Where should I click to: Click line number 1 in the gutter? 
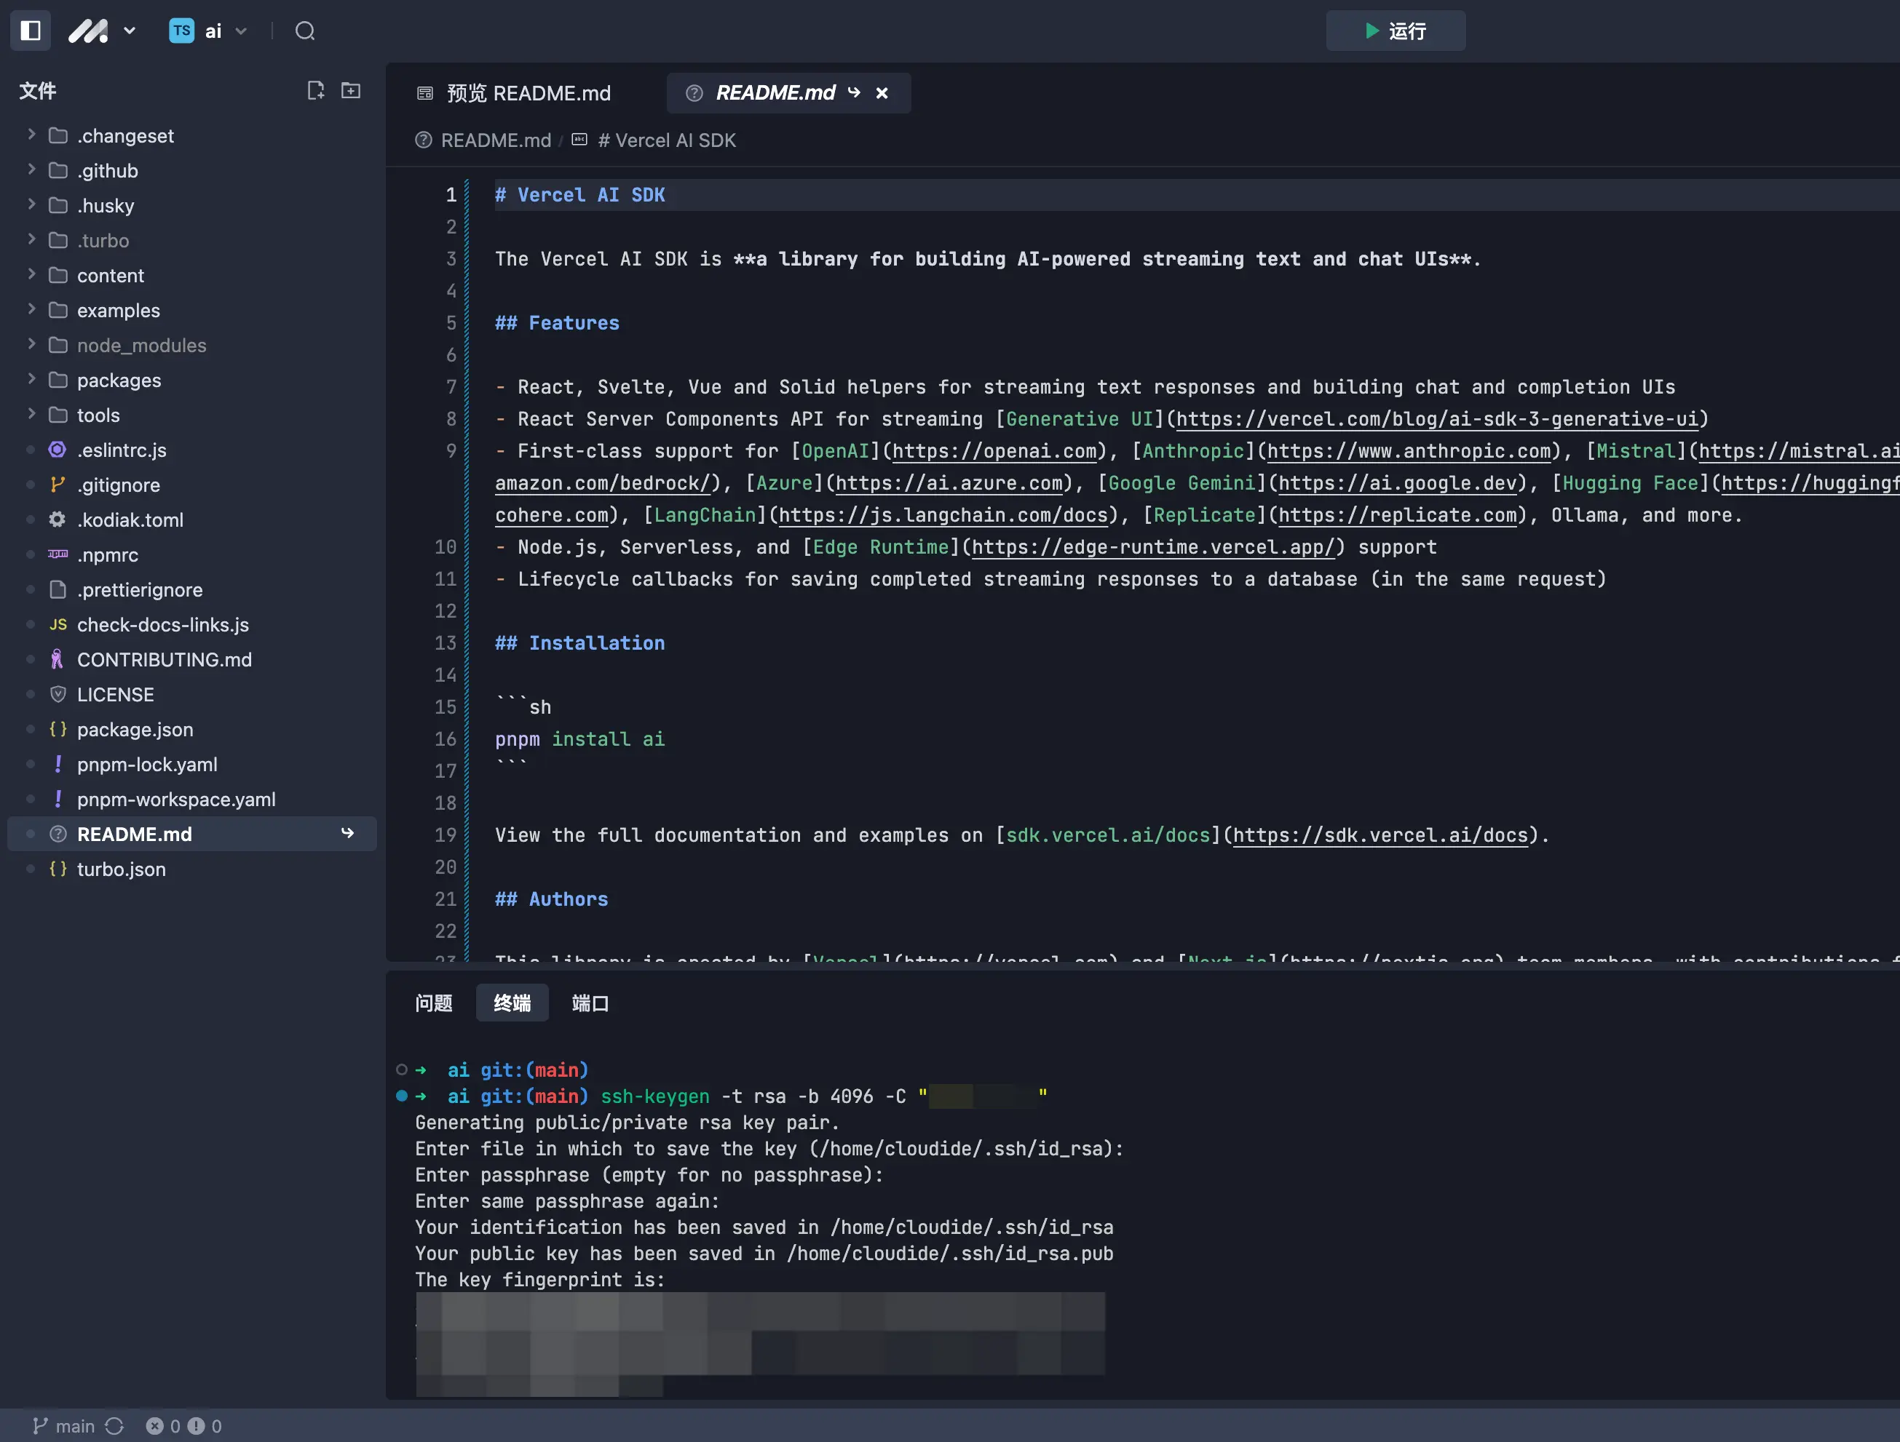coord(451,195)
